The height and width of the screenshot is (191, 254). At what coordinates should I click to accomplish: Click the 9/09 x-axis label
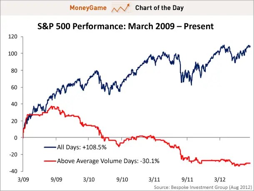[56, 179]
